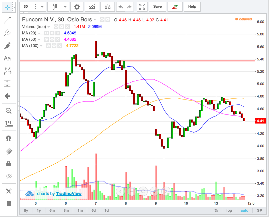Remove the MA (50) indicator
The image size is (269, 217).
pyautogui.click(x=58, y=39)
